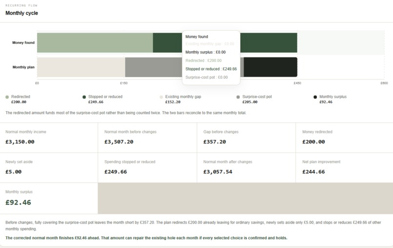The height and width of the screenshot is (248, 393).
Task: Click the large Monthly surplus value £92.46
Action: coord(19,202)
